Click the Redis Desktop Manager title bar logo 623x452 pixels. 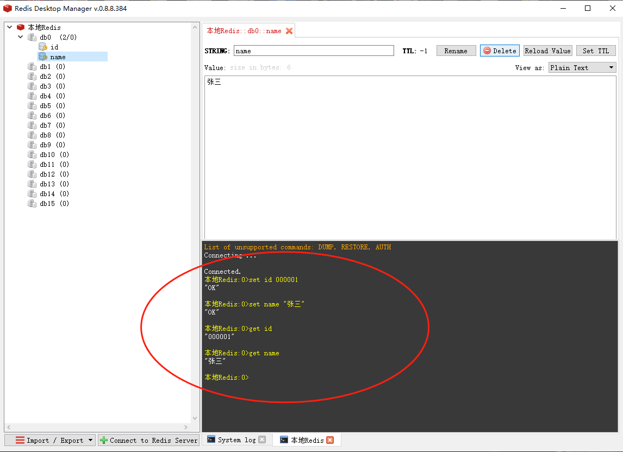click(8, 8)
